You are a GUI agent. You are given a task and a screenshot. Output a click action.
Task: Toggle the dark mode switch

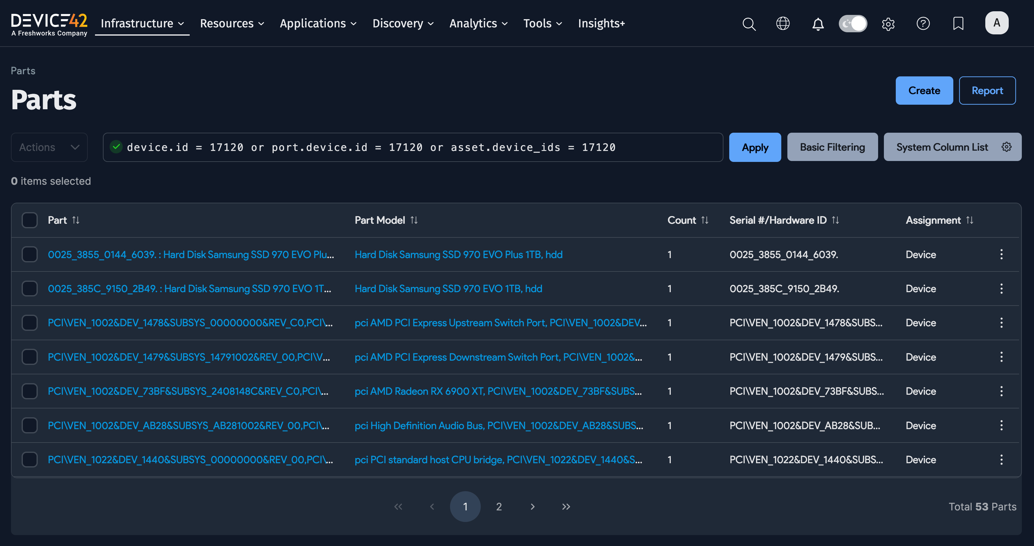pyautogui.click(x=853, y=24)
